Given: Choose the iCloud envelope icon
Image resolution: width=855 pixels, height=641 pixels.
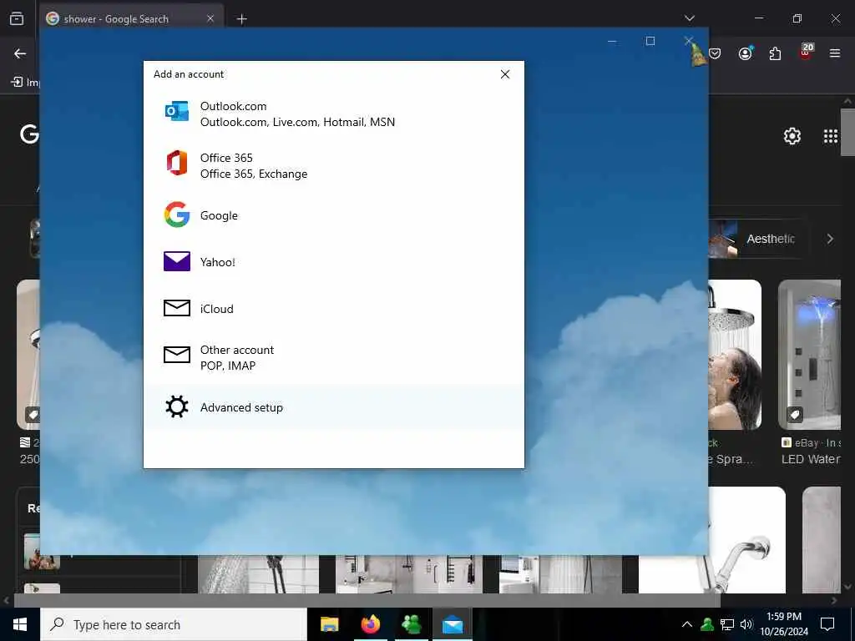Looking at the screenshot, I should pyautogui.click(x=177, y=308).
